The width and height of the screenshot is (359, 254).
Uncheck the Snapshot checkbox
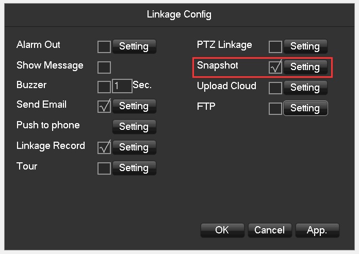coord(275,67)
